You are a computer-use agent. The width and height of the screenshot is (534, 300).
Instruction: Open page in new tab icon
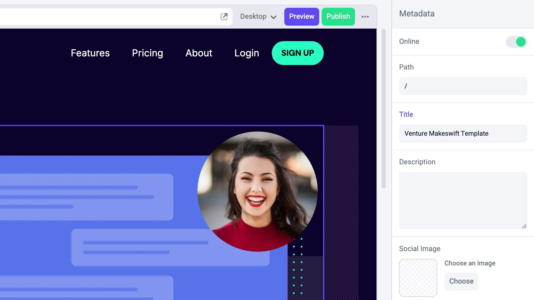tap(224, 16)
